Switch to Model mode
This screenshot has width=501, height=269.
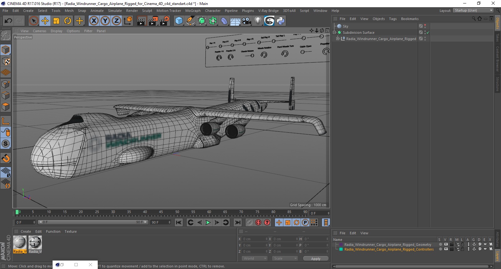click(x=6, y=50)
